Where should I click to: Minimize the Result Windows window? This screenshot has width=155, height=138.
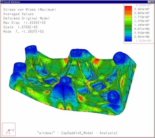pos(149,2)
